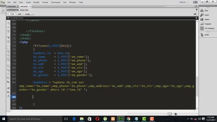This screenshot has width=217, height=122.
Task: Open the Commands menu
Action: (x=56, y=2)
